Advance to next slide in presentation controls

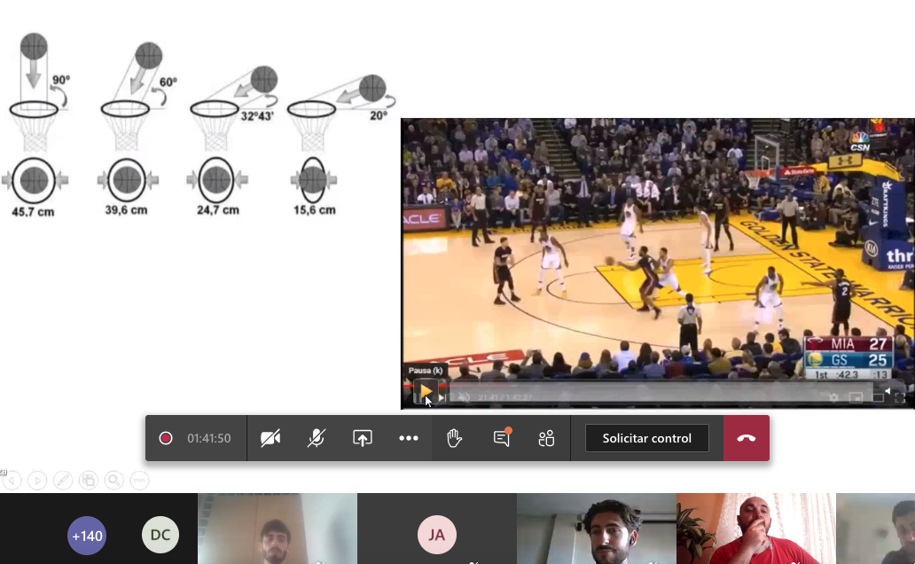[37, 481]
